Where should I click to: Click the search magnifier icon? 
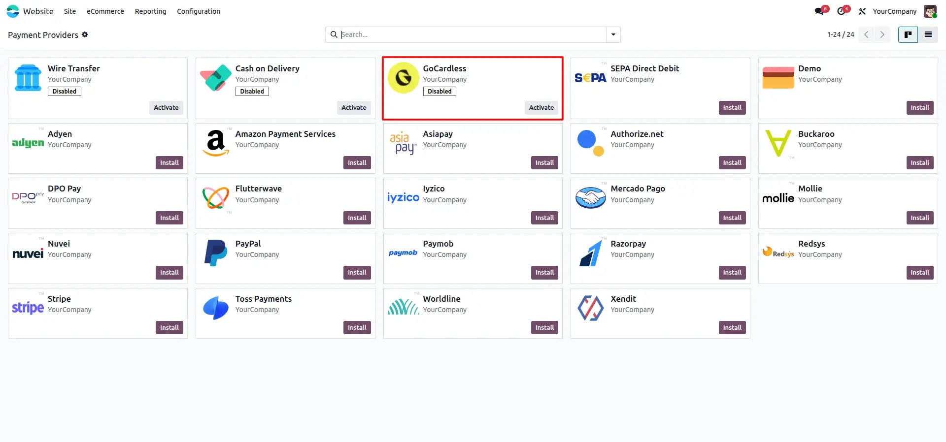coord(334,34)
